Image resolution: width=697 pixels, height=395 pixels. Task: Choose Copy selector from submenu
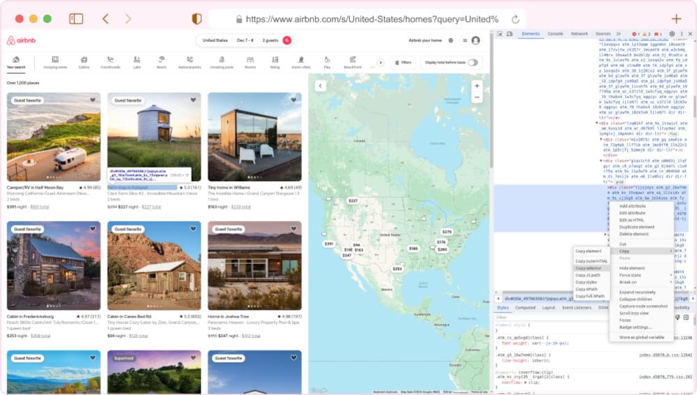pyautogui.click(x=591, y=268)
